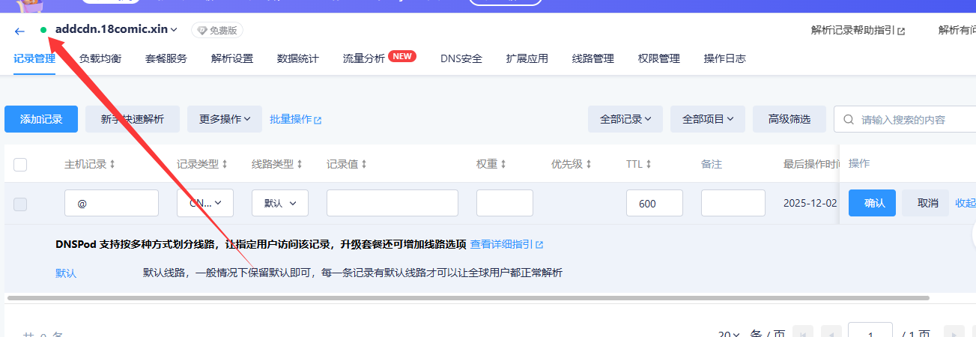Sort by 线路类型 column sort icon

click(300, 164)
